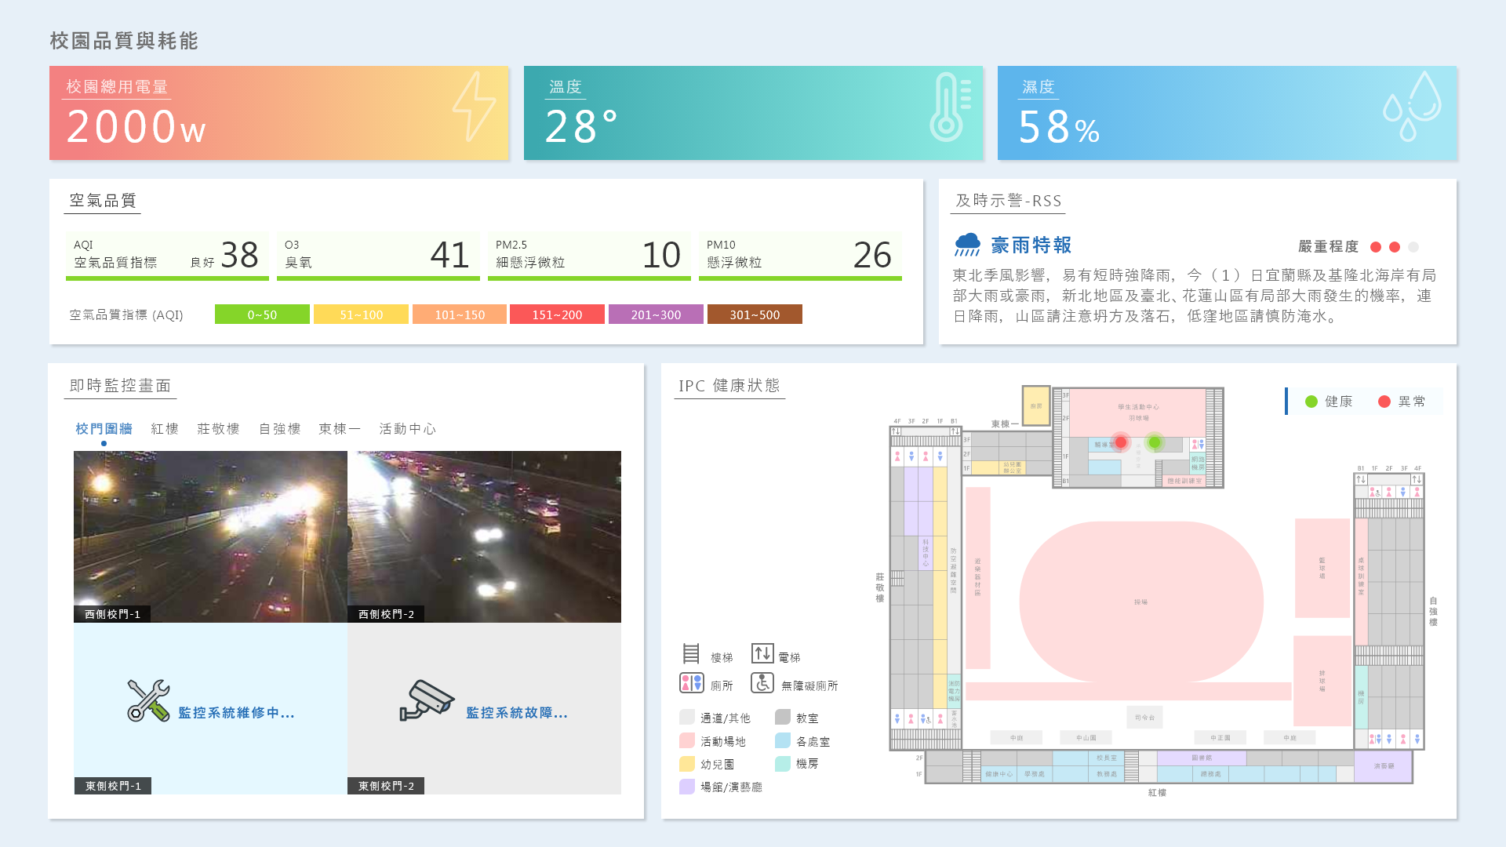Click the orange 101~150 AQI swatch
The width and height of the screenshot is (1506, 847).
click(x=460, y=314)
